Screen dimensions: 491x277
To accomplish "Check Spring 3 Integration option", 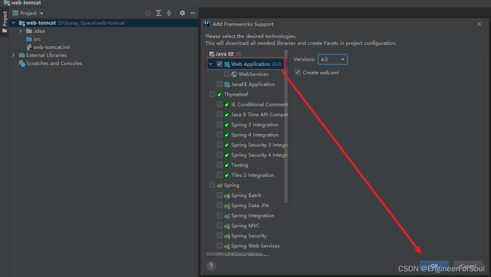I will (220, 124).
